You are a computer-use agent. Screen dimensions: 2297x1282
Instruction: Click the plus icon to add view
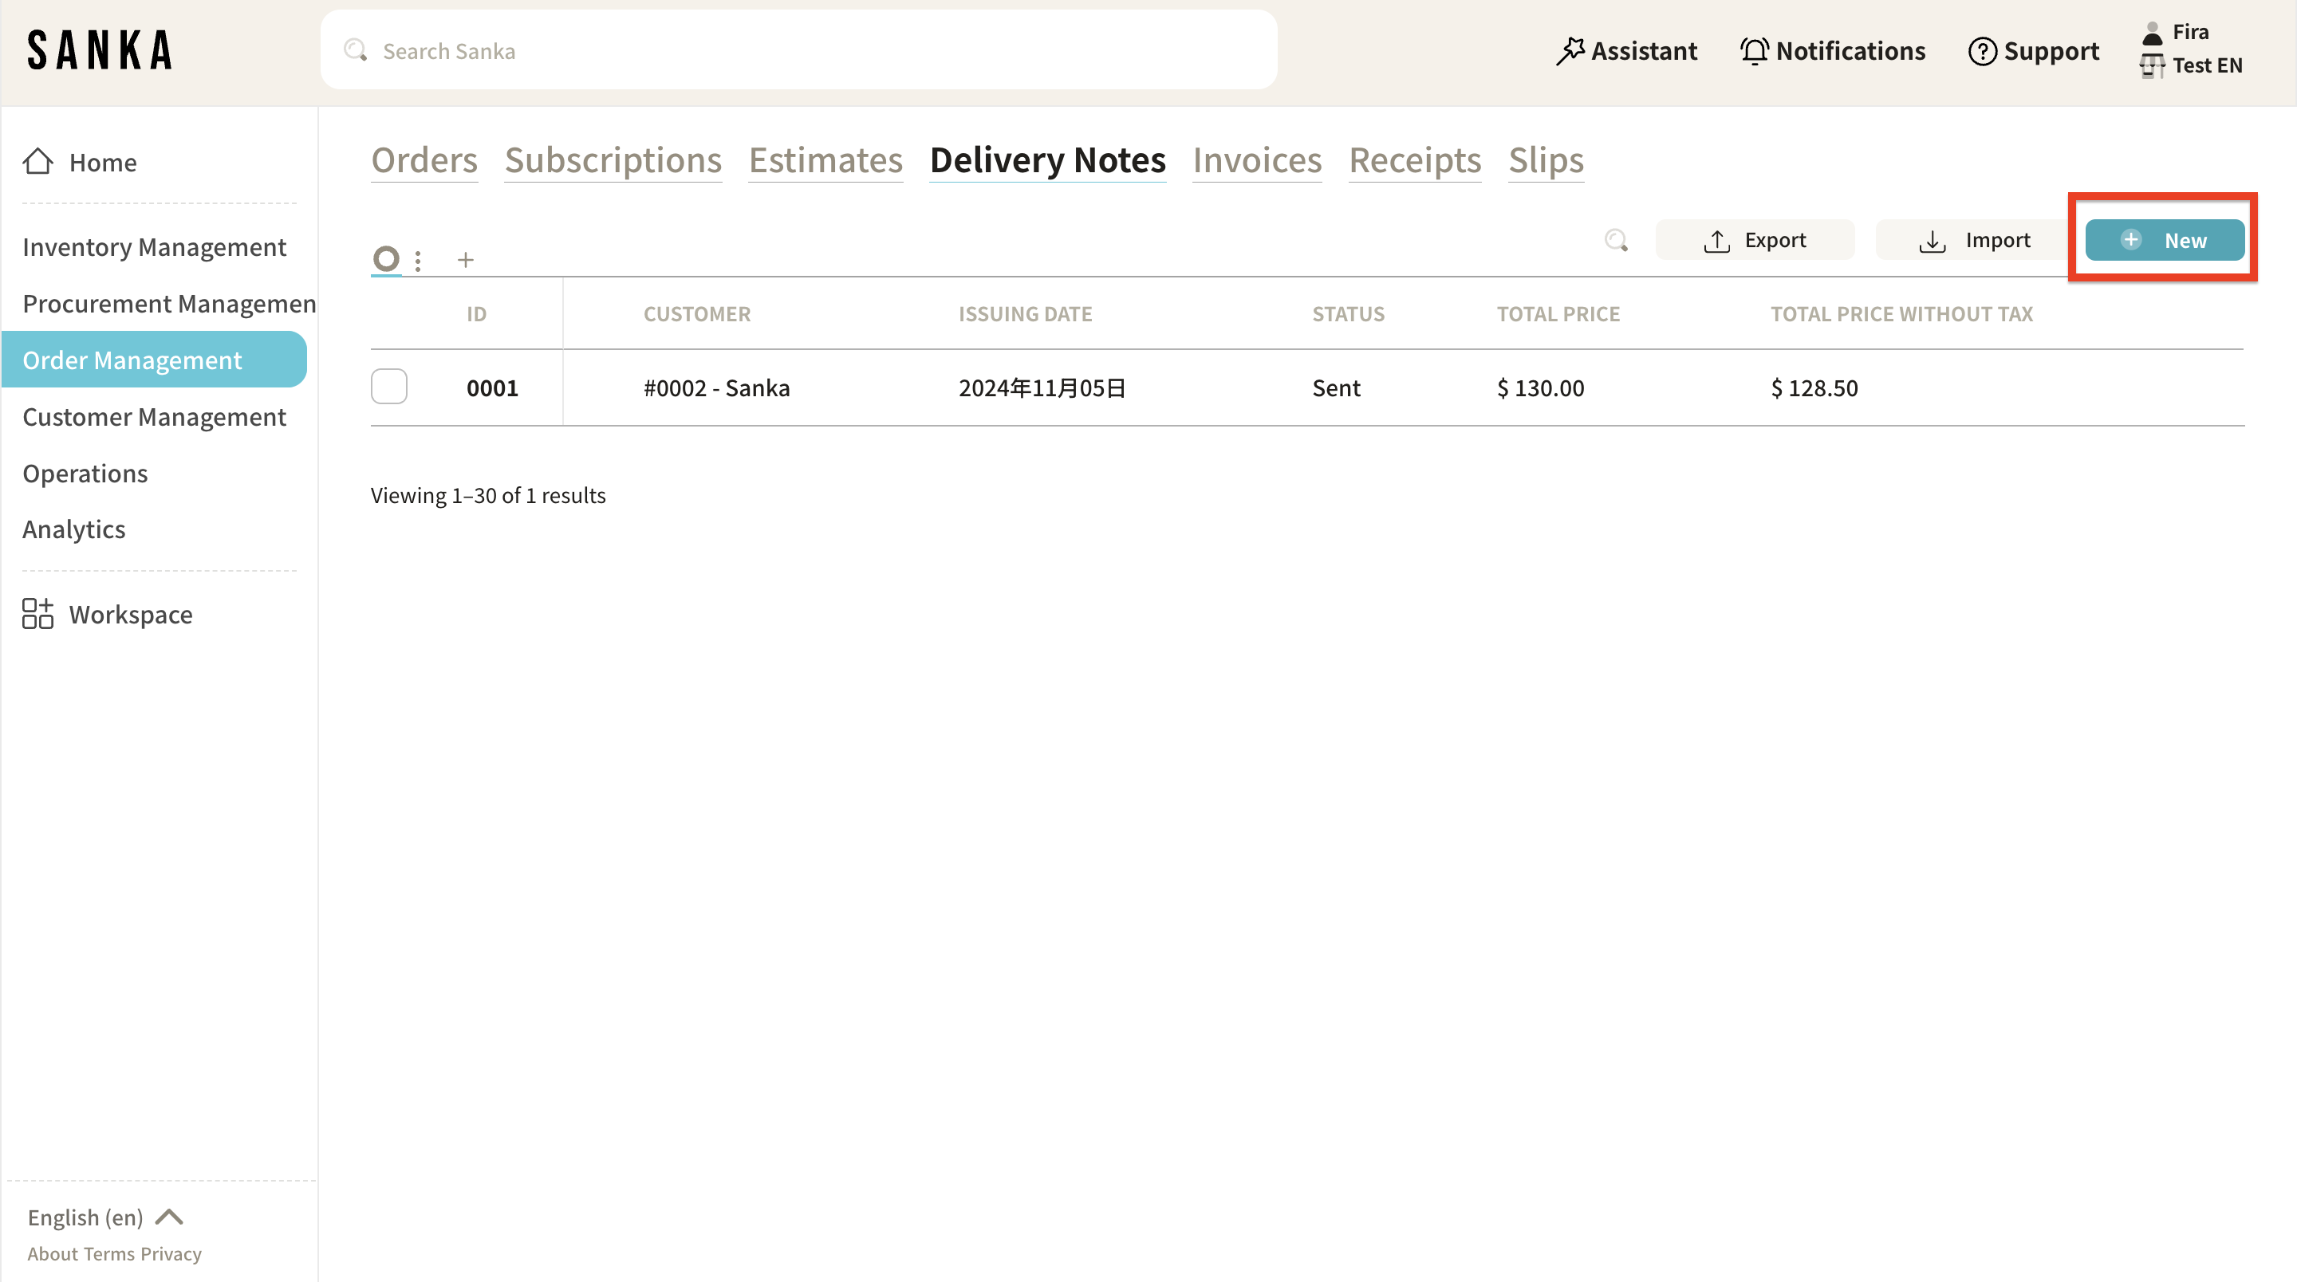(466, 259)
